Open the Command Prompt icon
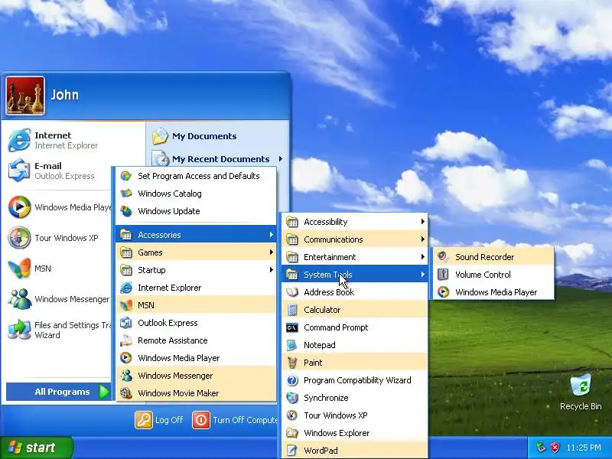This screenshot has width=612, height=459. 292,327
